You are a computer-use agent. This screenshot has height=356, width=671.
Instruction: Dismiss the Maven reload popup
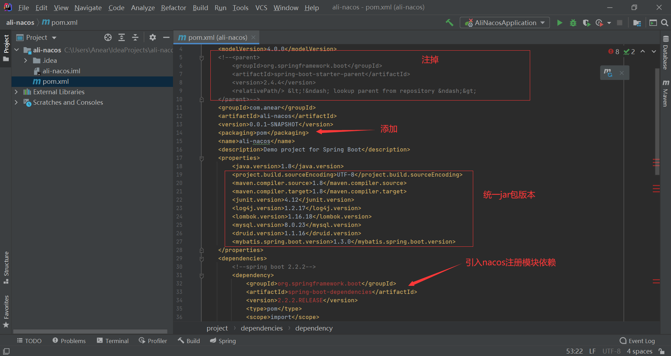[621, 73]
